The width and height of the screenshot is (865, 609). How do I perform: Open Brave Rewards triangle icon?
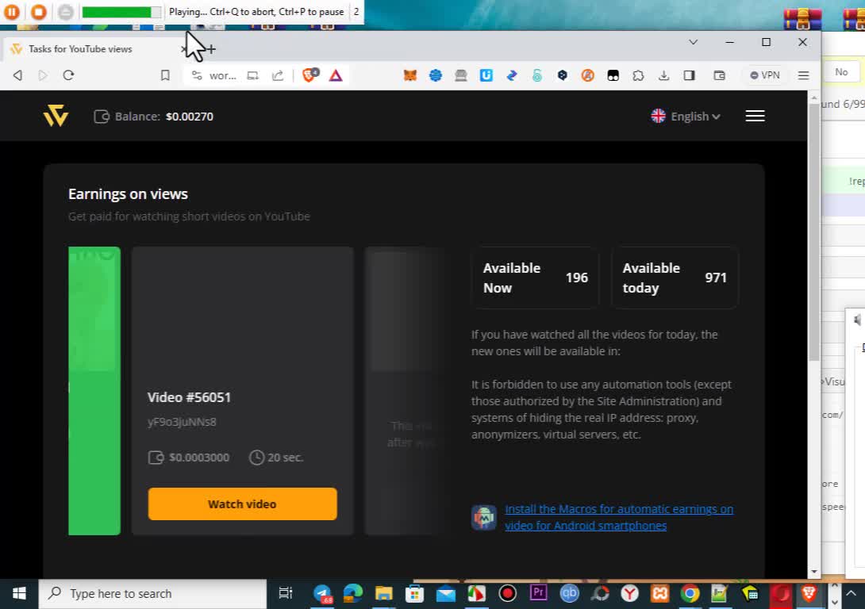pyautogui.click(x=336, y=75)
